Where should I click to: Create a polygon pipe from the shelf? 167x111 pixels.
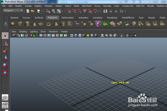pos(63,24)
